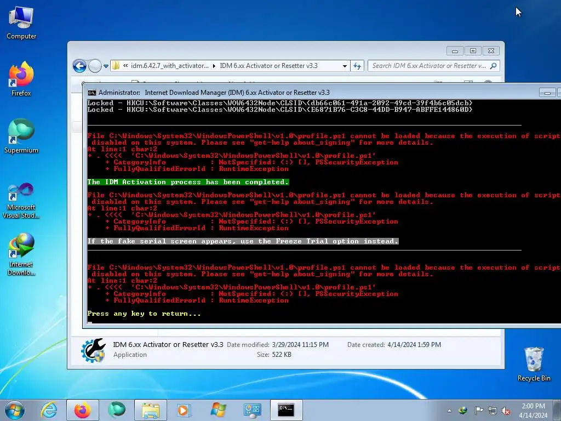
Task: Maximize the Explorer window
Action: tap(473, 51)
